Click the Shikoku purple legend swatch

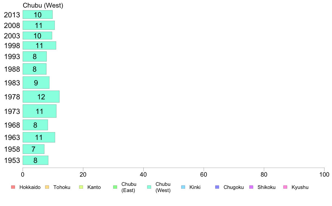click(x=251, y=187)
